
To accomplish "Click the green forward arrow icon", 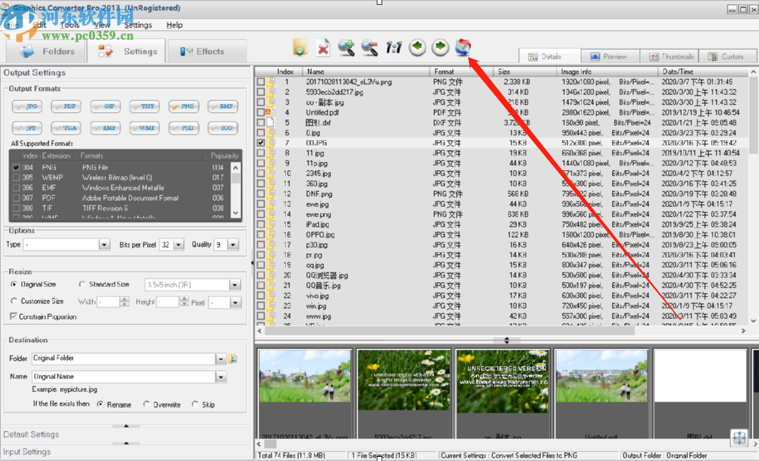I will (440, 47).
